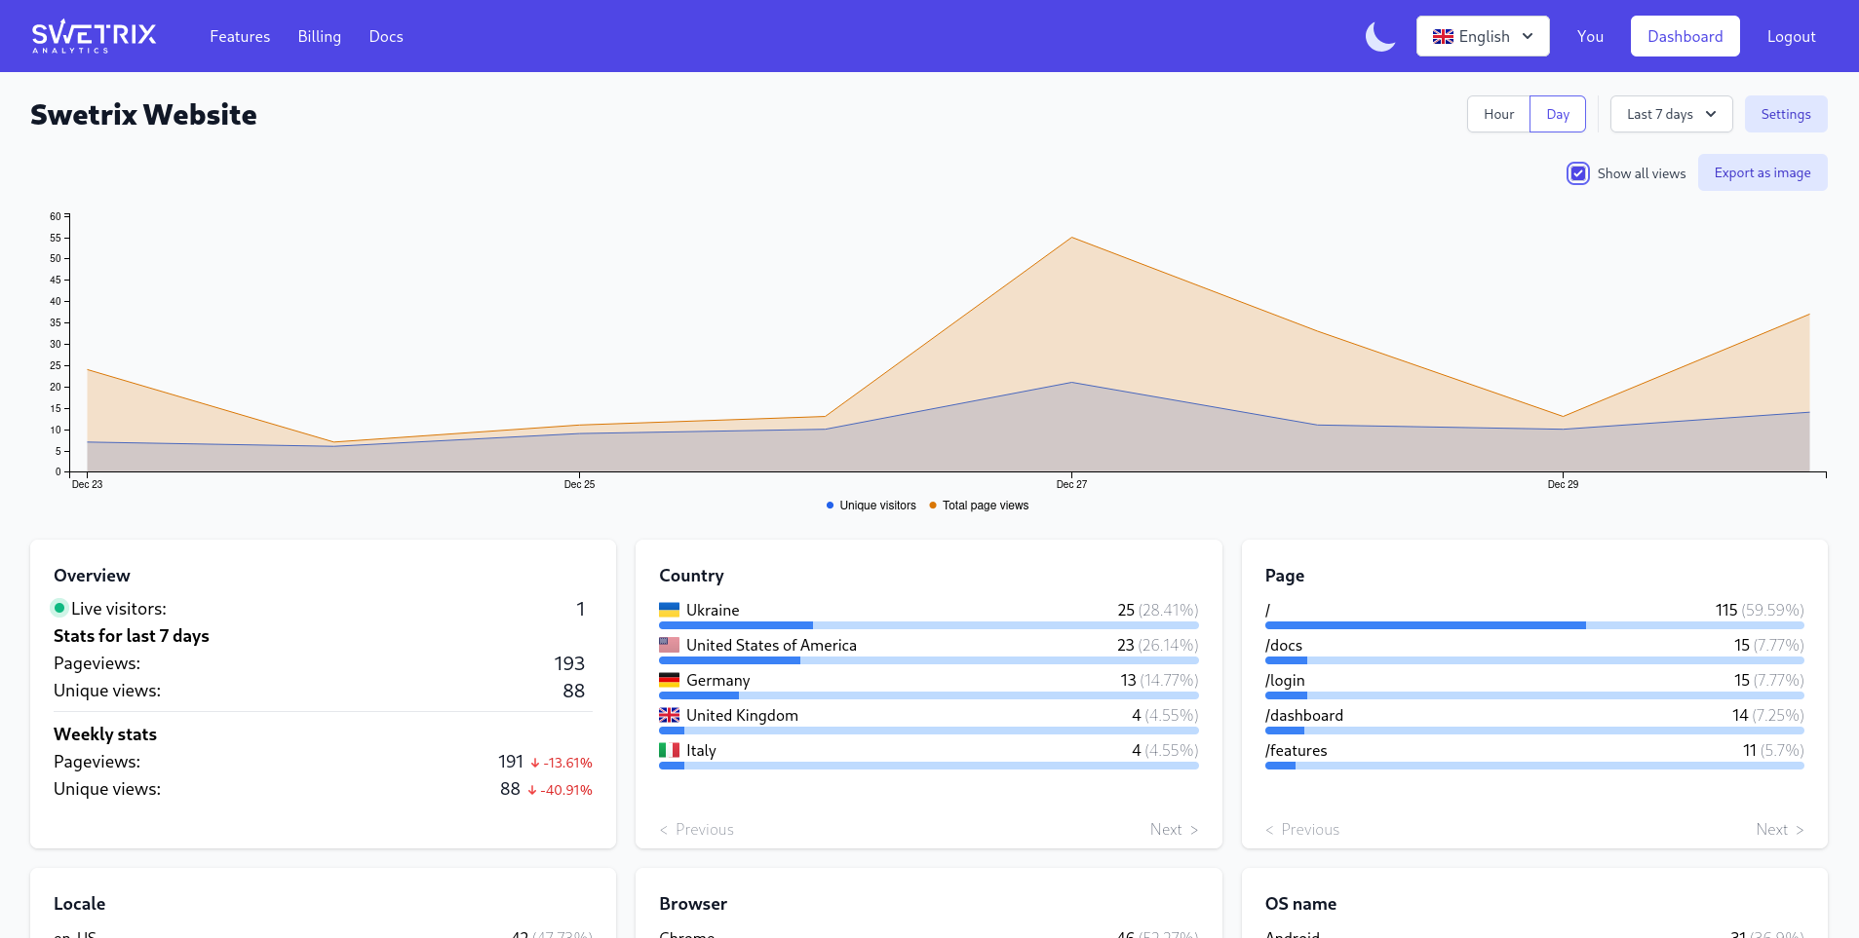The height and width of the screenshot is (938, 1859).
Task: Click the Italy flag icon
Action: pos(669,750)
